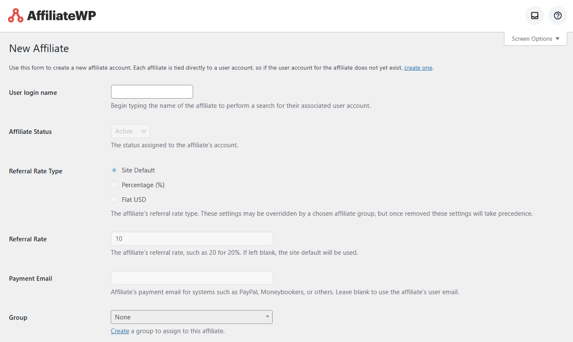
Task: Open the help question mark icon
Action: pyautogui.click(x=558, y=16)
